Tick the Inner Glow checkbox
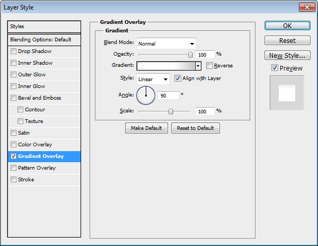 coord(13,86)
